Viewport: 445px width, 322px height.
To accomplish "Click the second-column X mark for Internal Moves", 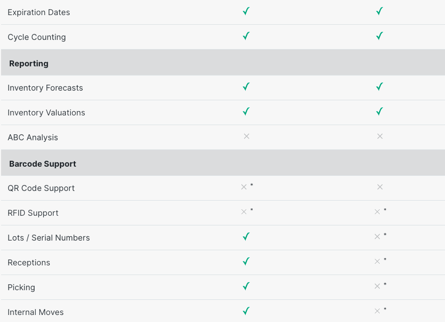I will tap(377, 311).
